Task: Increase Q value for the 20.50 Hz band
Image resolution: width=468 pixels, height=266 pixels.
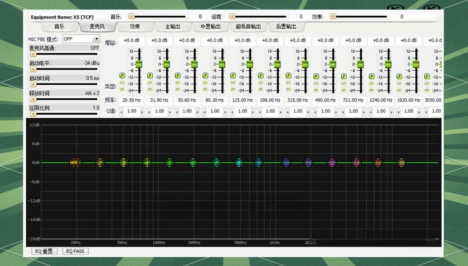Action: pyautogui.click(x=143, y=111)
